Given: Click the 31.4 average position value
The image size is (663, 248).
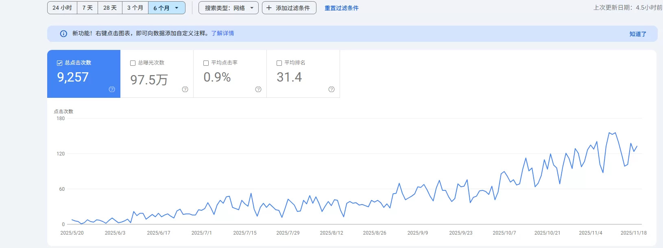Looking at the screenshot, I should tap(289, 77).
